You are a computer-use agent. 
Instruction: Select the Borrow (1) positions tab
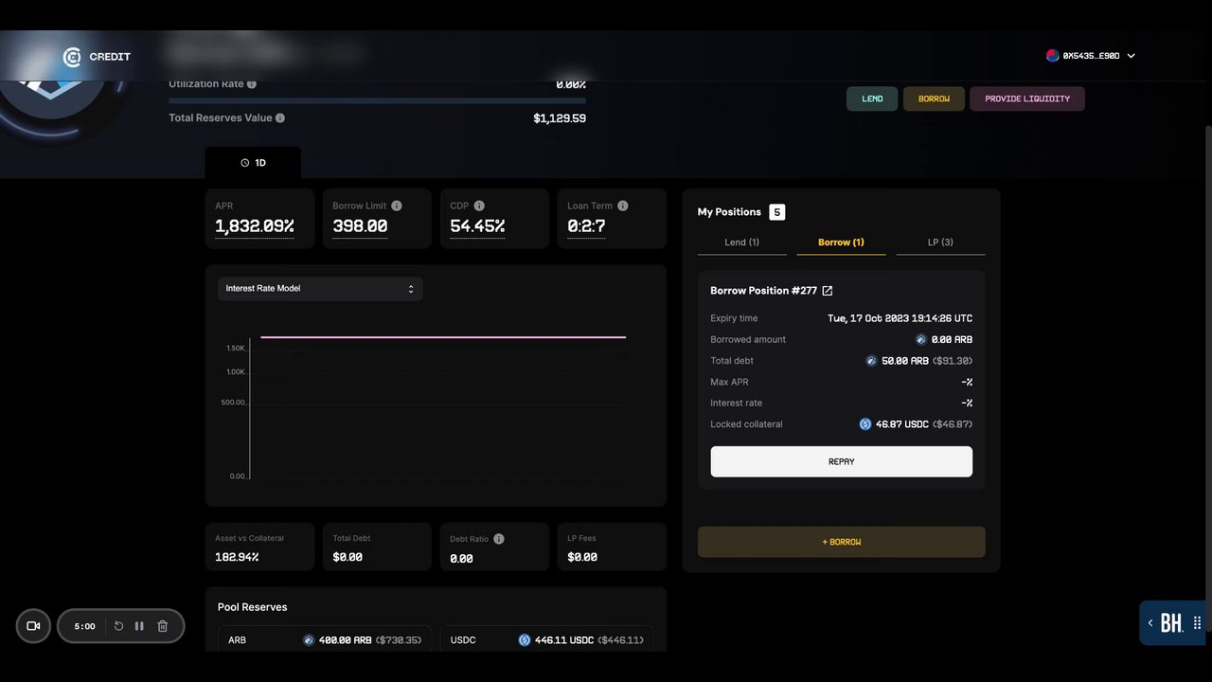click(x=841, y=242)
